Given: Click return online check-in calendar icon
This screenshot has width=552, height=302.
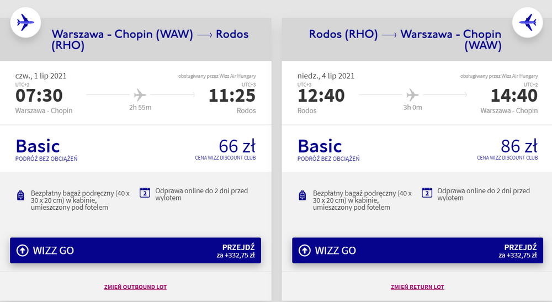Looking at the screenshot, I should click(427, 193).
